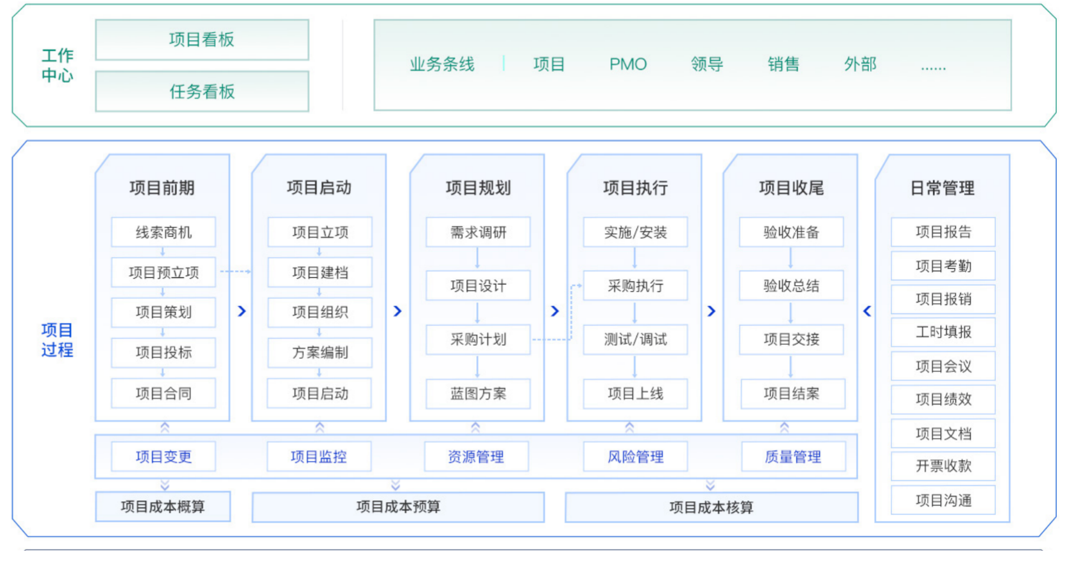This screenshot has height=569, width=1072.
Task: Click the 项目前期 column header
Action: click(x=162, y=188)
